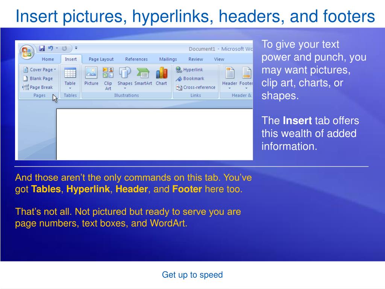Click the Clip Art icon

[x=108, y=73]
